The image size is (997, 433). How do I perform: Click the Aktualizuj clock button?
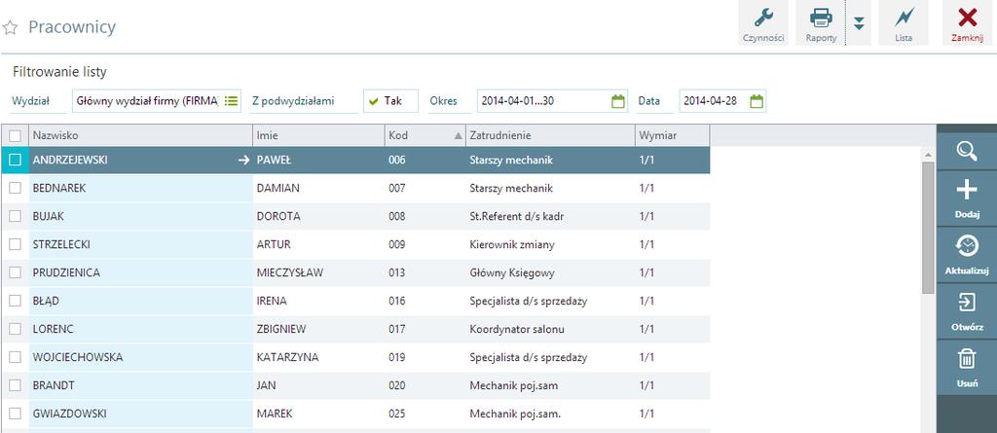point(967,254)
